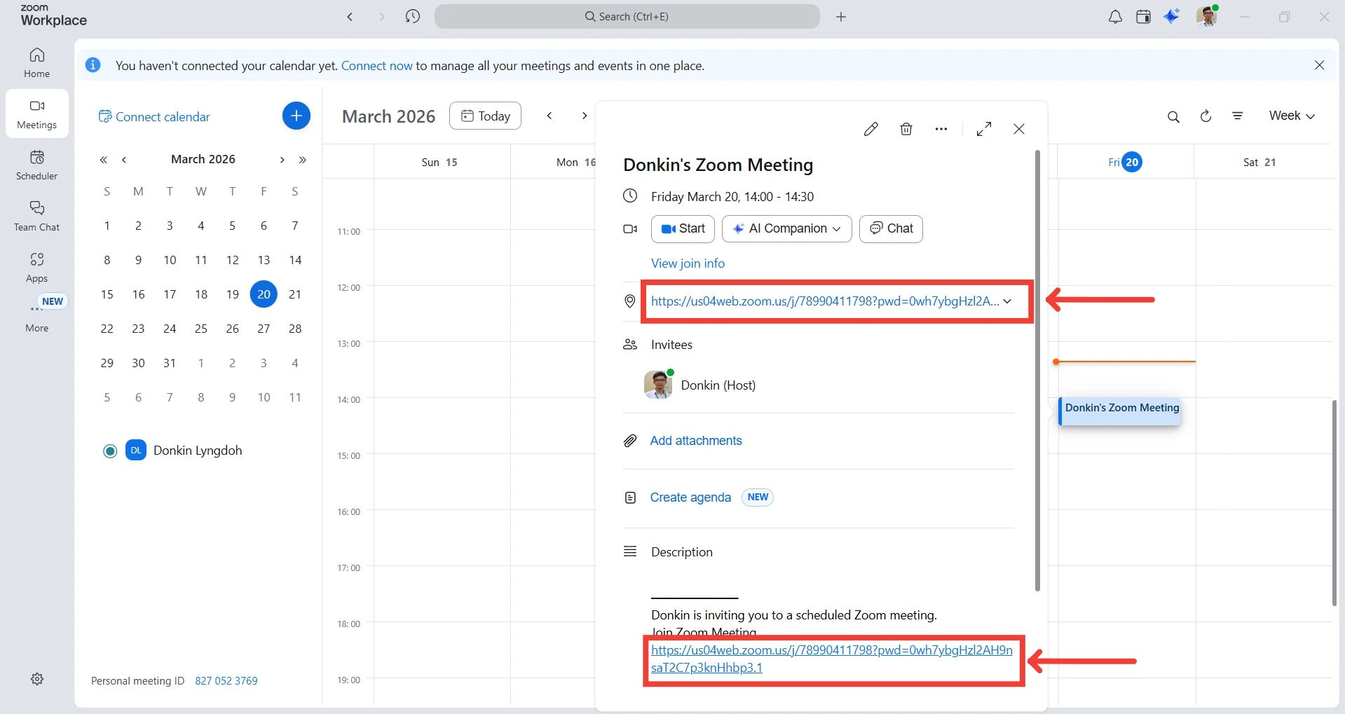Select March 13 in mini calendar
Screen dimensions: 1345x714
point(264,260)
